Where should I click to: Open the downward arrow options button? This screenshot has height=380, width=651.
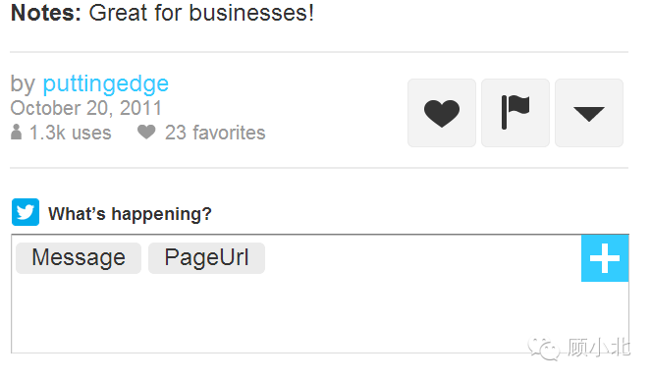point(589,113)
